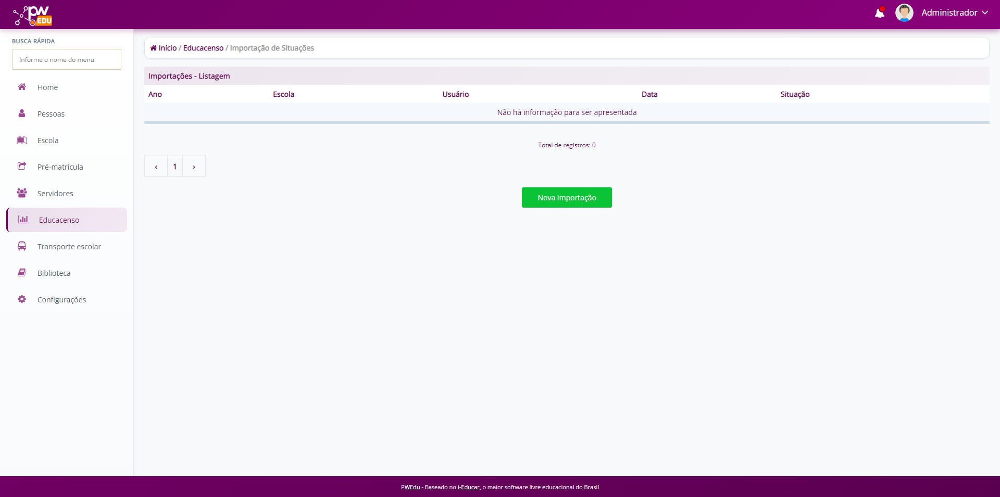Click the Servidores group icon
Viewport: 1000px width, 497px height.
[x=22, y=193]
